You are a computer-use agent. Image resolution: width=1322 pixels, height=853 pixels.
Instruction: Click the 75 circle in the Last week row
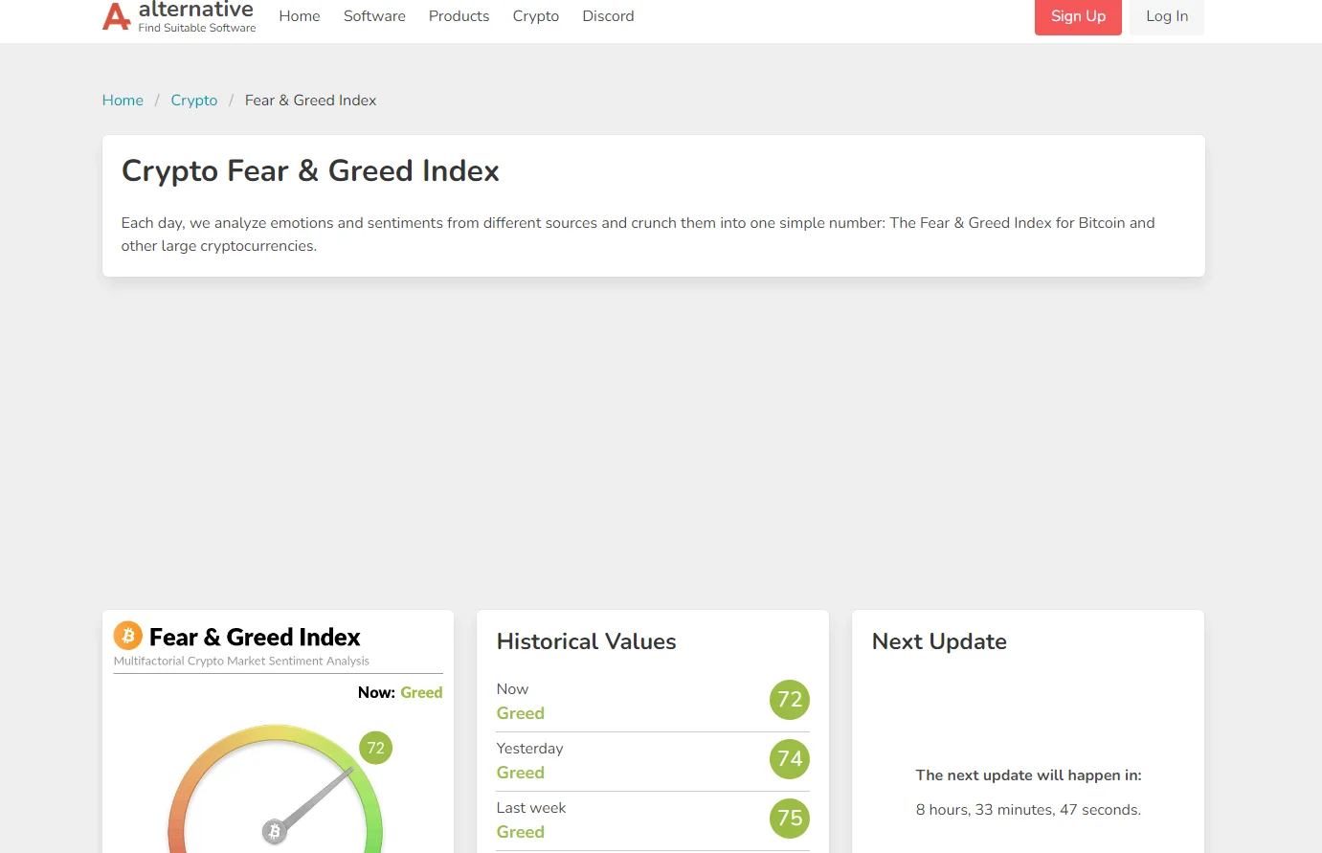pos(790,819)
